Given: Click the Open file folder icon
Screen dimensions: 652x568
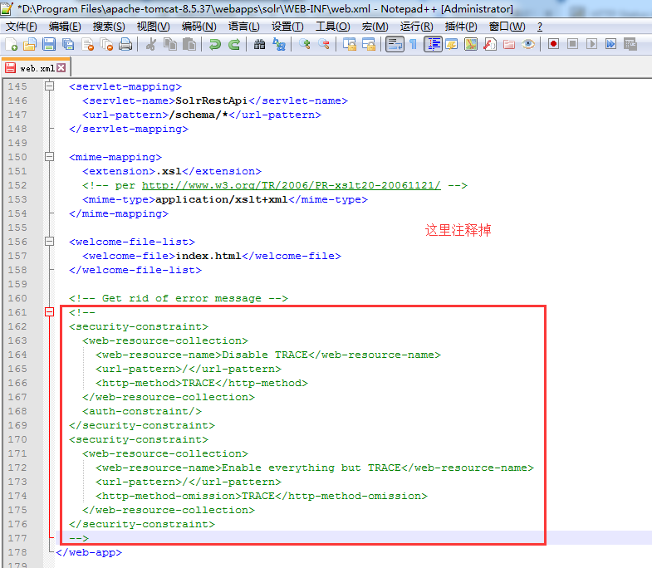Looking at the screenshot, I should pyautogui.click(x=30, y=44).
